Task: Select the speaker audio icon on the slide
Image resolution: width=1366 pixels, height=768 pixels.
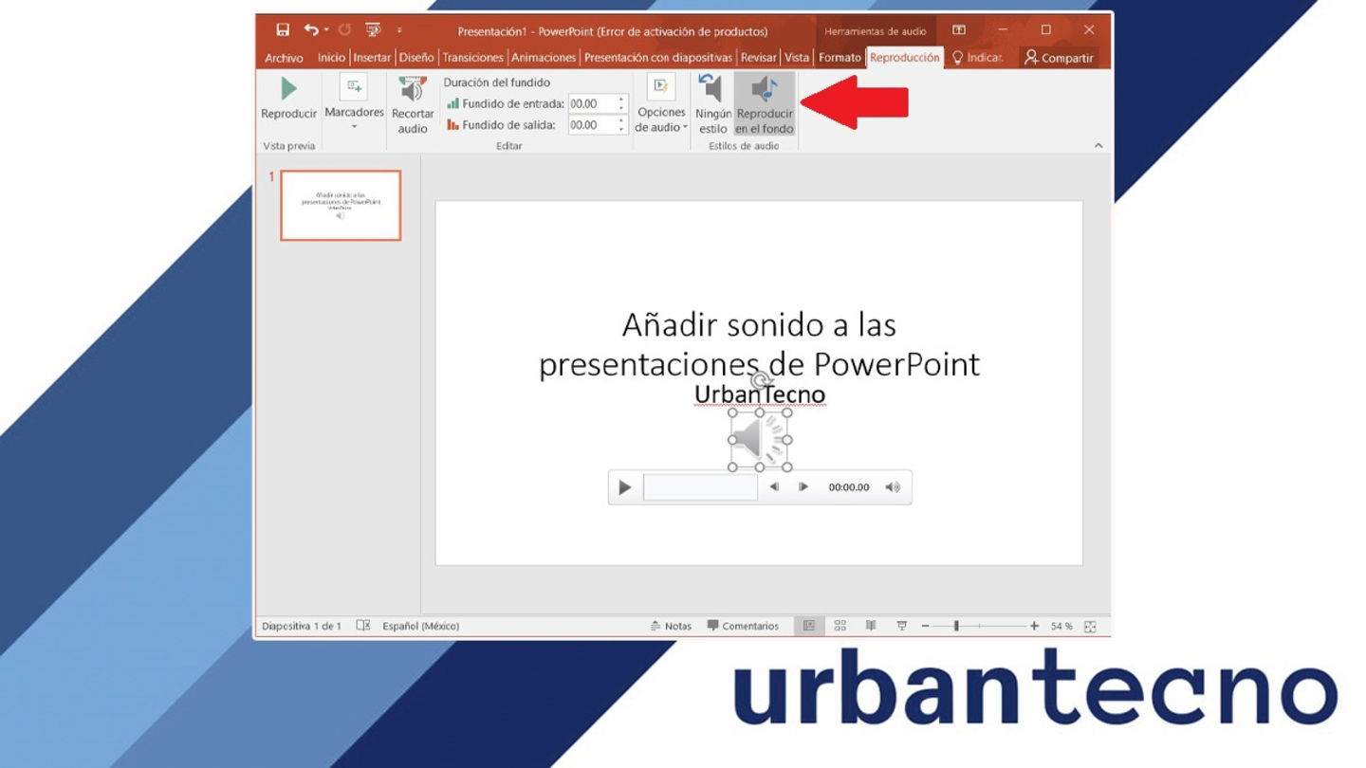Action: pyautogui.click(x=760, y=440)
